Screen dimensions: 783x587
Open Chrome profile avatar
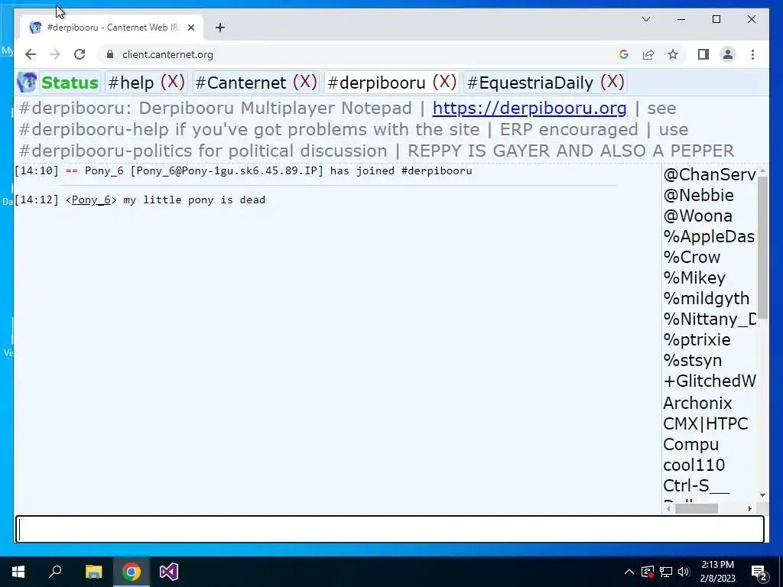pos(728,54)
